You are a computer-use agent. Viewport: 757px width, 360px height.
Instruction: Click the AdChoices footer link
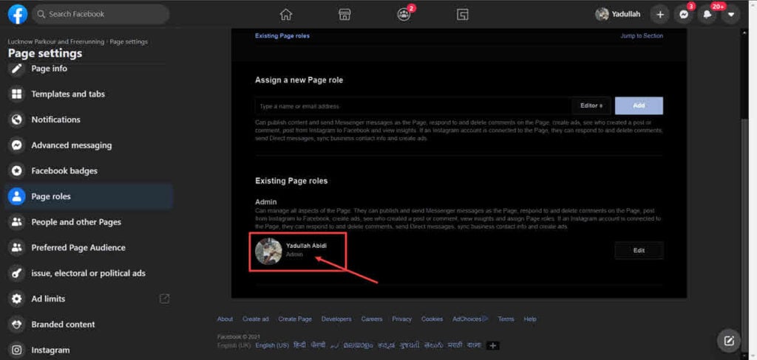(x=470, y=319)
